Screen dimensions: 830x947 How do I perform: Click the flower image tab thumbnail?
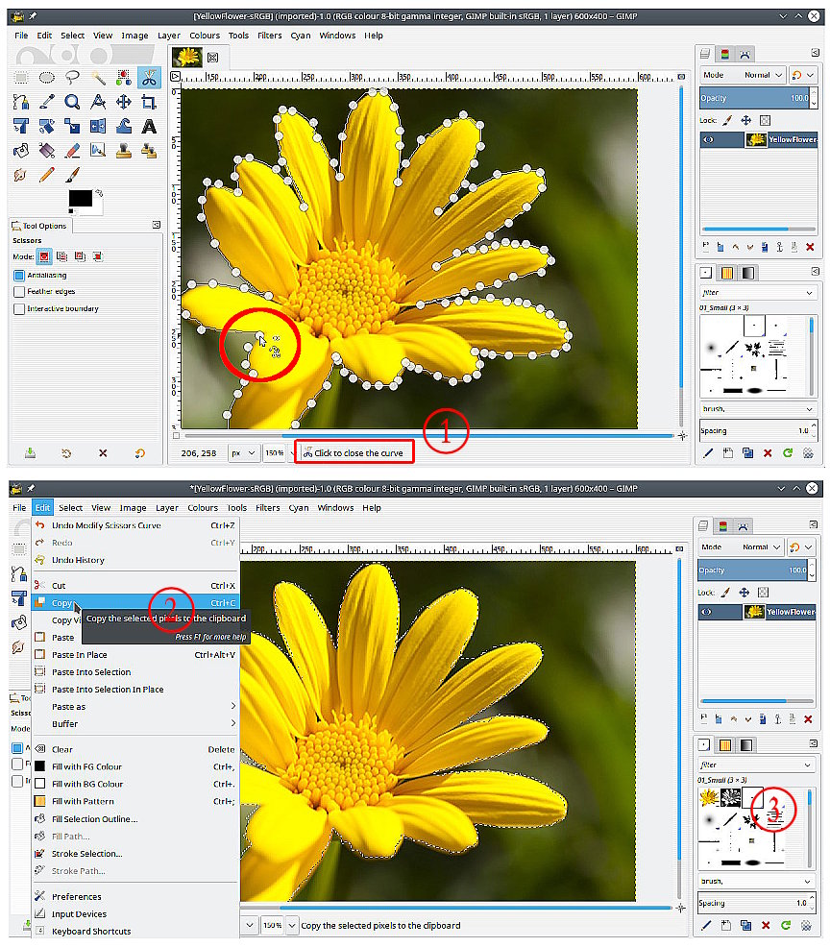tap(185, 58)
